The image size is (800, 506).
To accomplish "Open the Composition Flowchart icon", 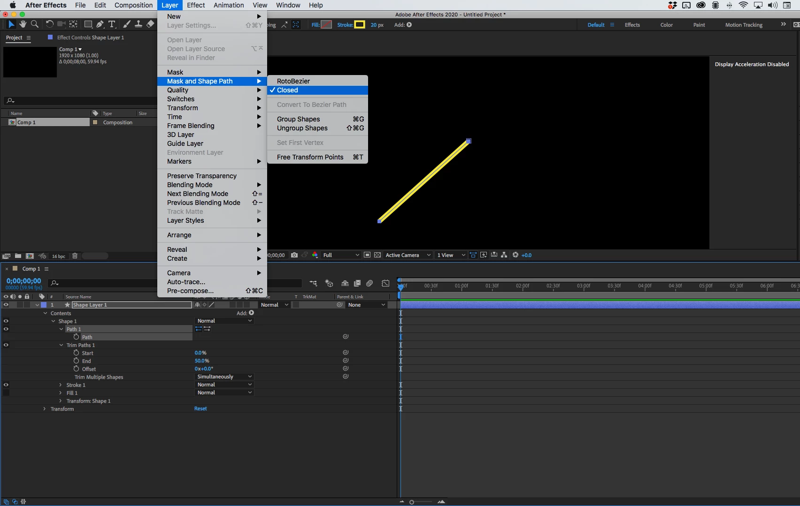I will point(504,255).
